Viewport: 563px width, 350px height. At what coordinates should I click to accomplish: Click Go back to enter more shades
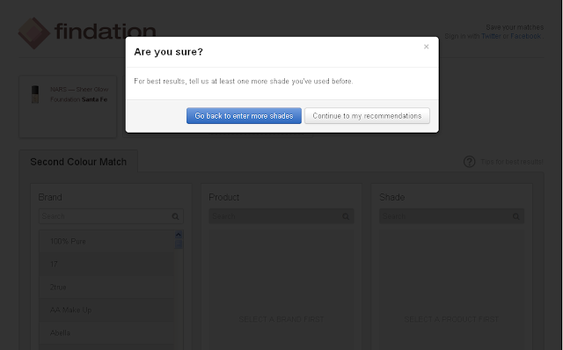click(x=244, y=115)
